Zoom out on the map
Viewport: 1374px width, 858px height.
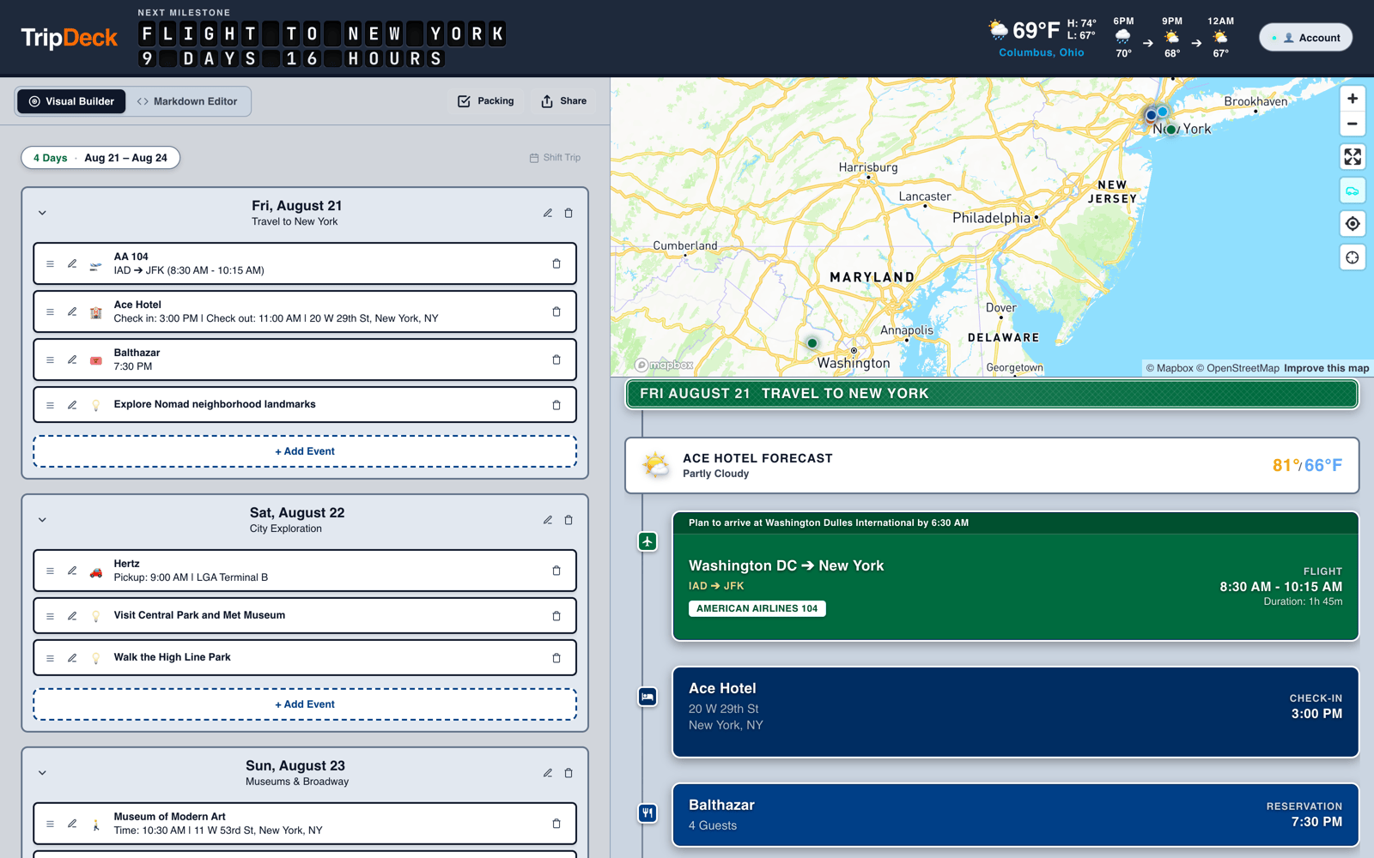(x=1353, y=124)
